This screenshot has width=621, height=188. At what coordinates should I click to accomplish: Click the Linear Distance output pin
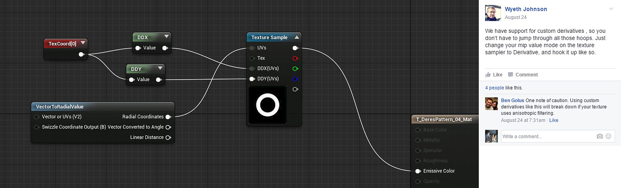168,137
